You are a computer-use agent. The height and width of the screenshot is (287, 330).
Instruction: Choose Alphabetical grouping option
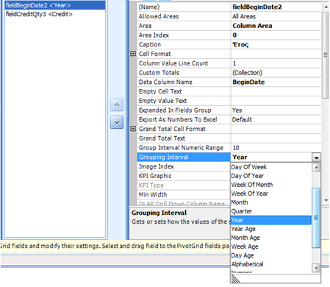click(x=248, y=264)
